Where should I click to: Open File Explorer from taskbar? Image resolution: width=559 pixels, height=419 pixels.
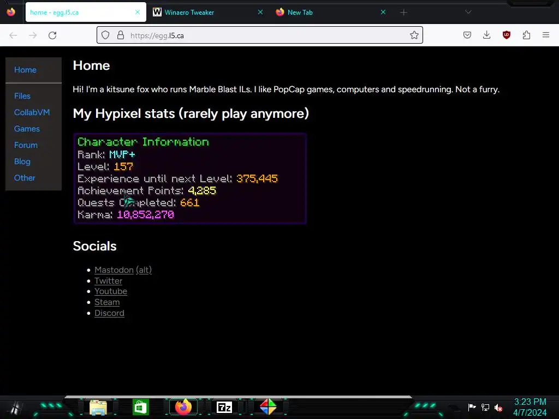pos(98,407)
